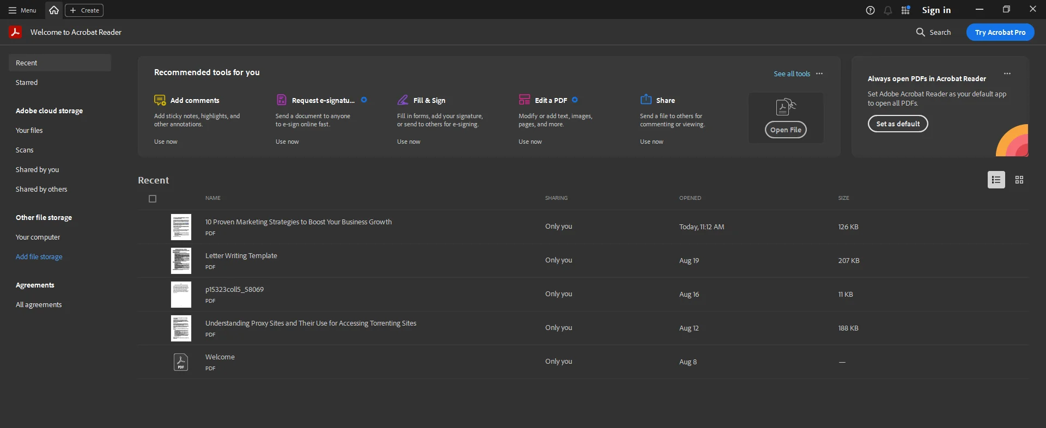Click the Edit a PDF icon
This screenshot has height=428, width=1046.
coord(524,100)
